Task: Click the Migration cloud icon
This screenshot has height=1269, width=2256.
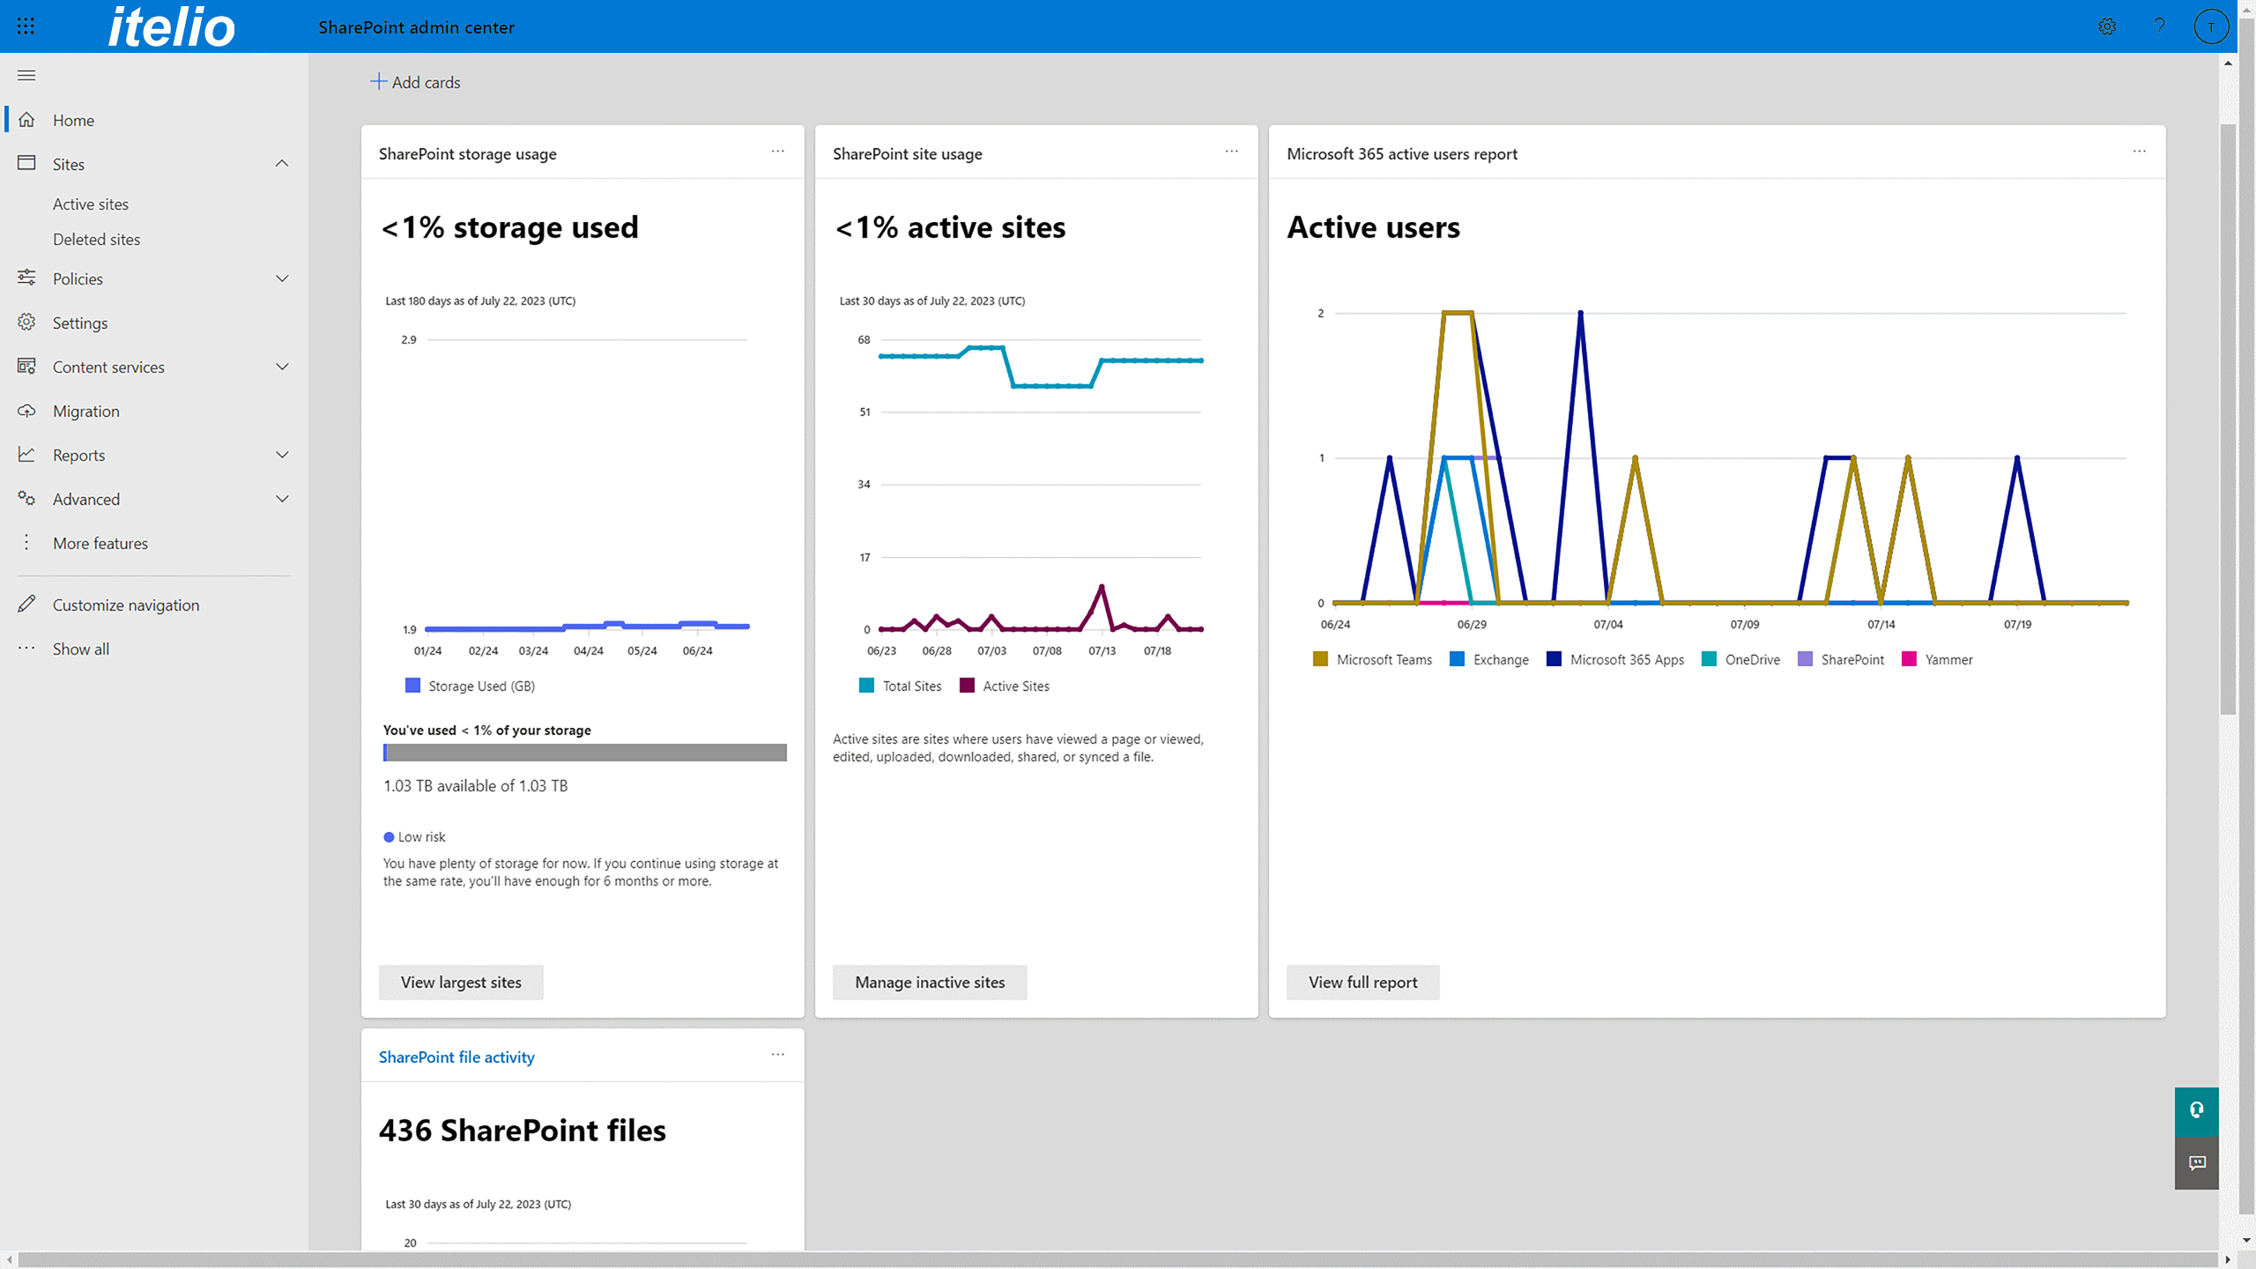Action: click(26, 411)
